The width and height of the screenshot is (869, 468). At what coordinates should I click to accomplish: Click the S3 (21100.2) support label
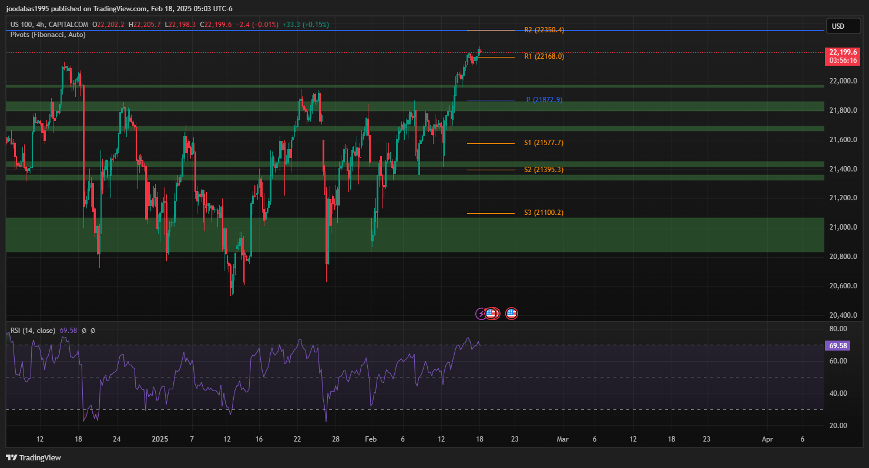pyautogui.click(x=544, y=213)
